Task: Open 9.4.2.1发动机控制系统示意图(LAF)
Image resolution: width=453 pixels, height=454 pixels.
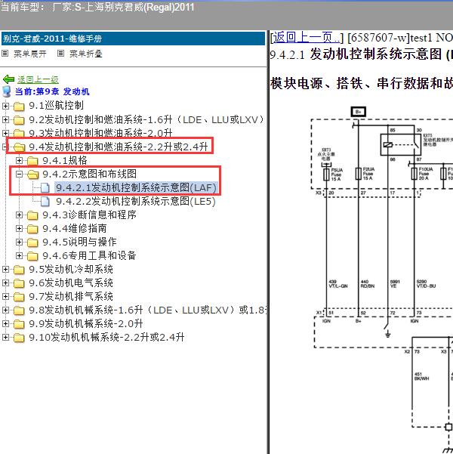Action: pos(137,188)
